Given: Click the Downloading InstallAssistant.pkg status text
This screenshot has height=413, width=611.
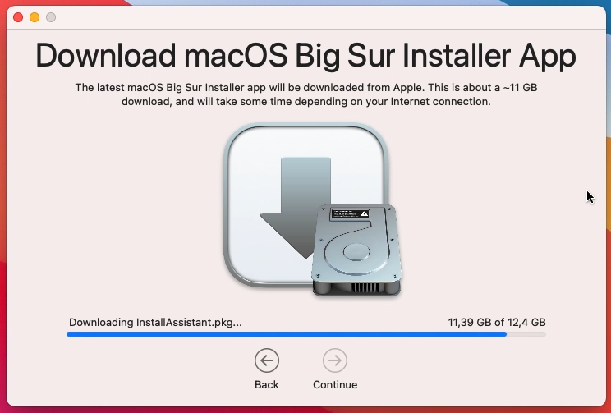Looking at the screenshot, I should (155, 323).
